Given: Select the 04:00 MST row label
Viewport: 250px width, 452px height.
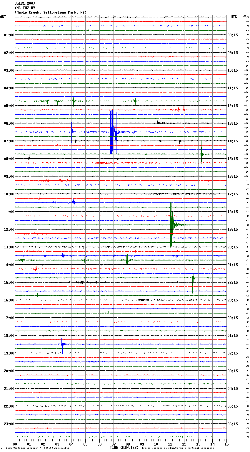Looking at the screenshot, I should point(9,88).
